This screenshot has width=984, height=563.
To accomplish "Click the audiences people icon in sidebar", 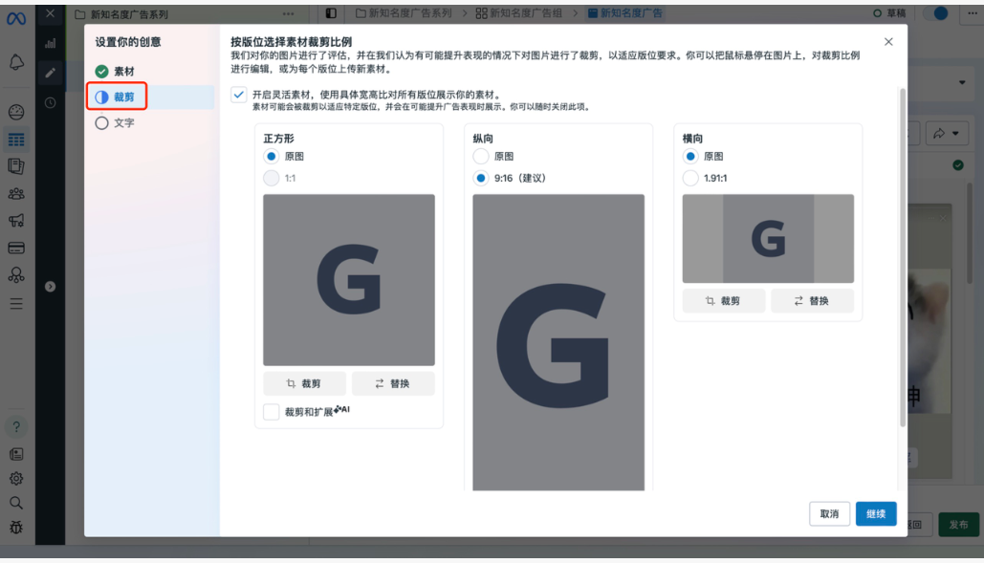I will click(16, 193).
